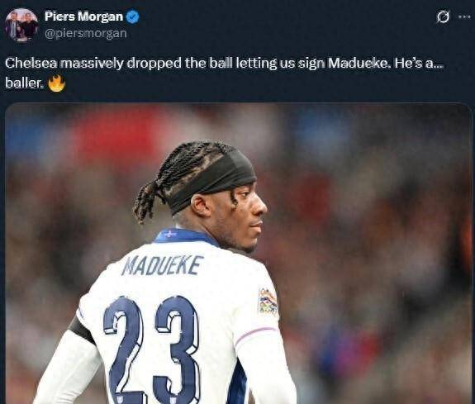Click the digit 3 on the shirt
This screenshot has width=475, height=404.
[x=176, y=349]
